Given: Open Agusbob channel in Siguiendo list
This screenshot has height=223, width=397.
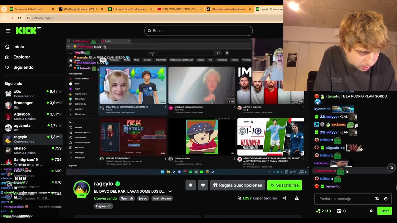Looking at the screenshot, I should (x=33, y=116).
